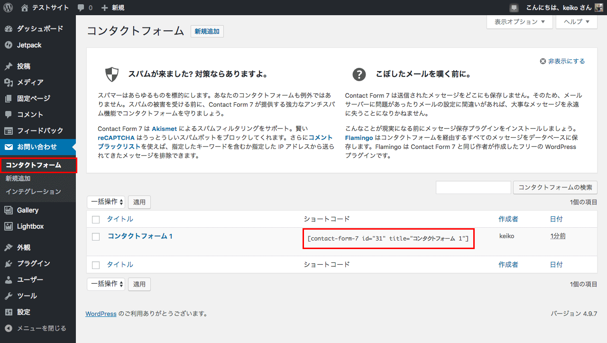Viewport: 607px width, 343px height.
Task: Click the WordPress logo icon in admin bar
Action: pos(8,8)
